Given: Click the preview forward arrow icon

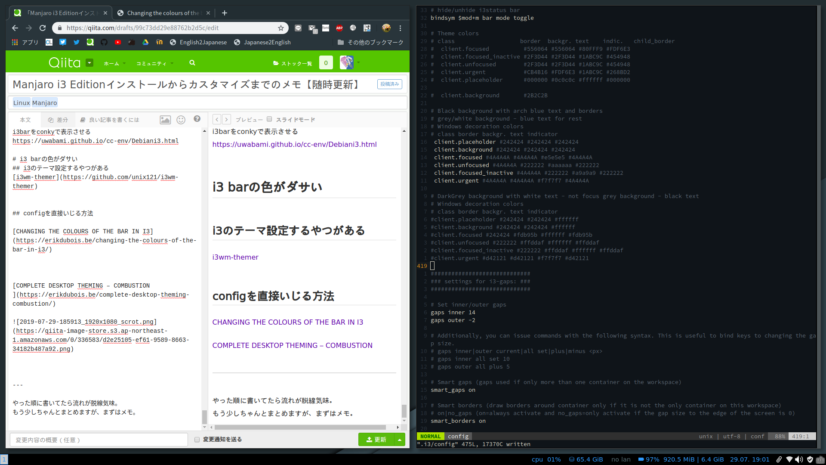Looking at the screenshot, I should pos(227,119).
